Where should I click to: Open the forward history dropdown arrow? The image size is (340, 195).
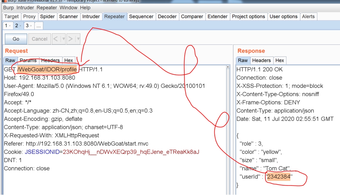coord(78,39)
